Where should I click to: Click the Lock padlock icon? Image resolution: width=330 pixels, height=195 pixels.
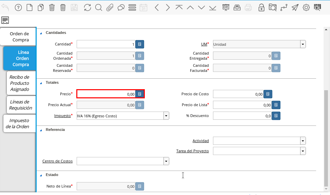click(261, 8)
